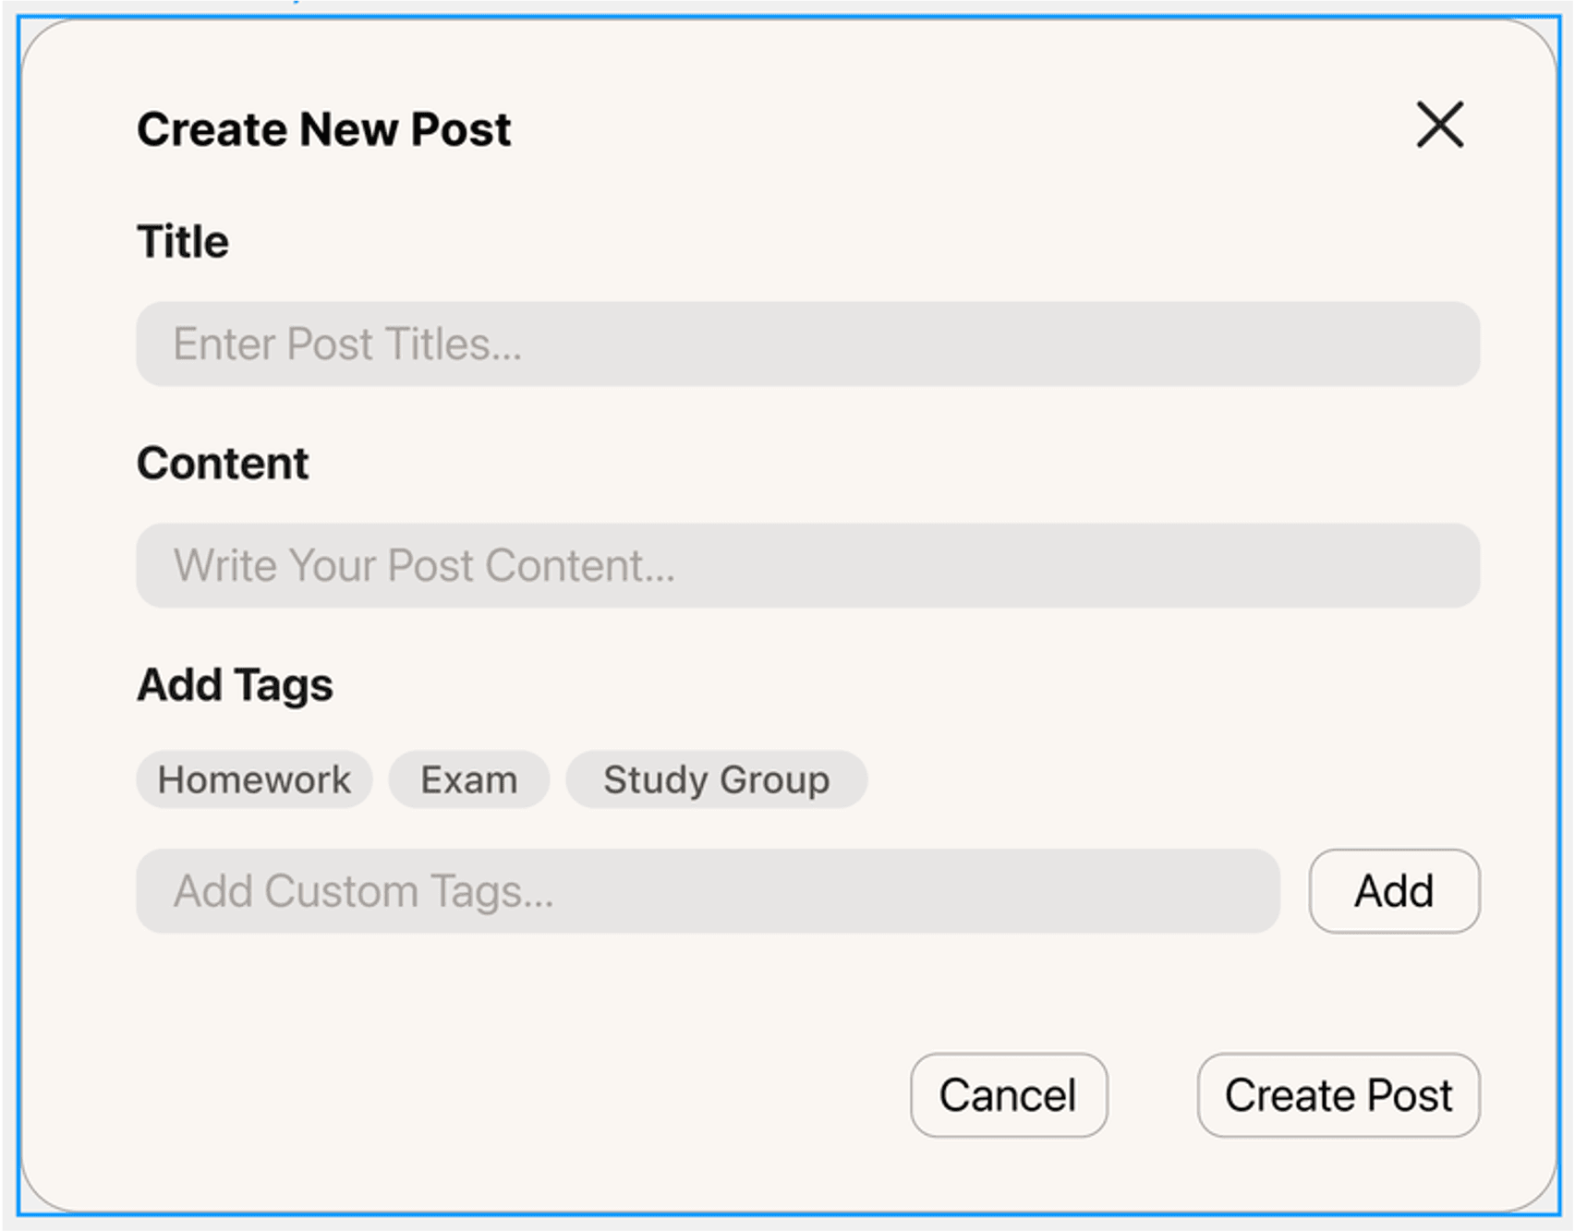Submit the post with Create Post
This screenshot has height=1231, width=1575.
point(1338,1095)
